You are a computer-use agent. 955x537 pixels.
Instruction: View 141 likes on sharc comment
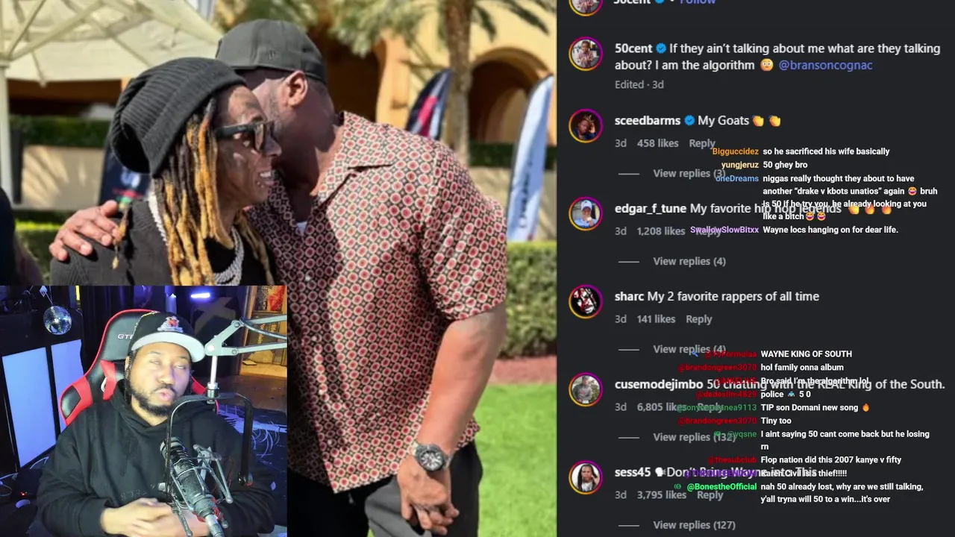(x=656, y=319)
